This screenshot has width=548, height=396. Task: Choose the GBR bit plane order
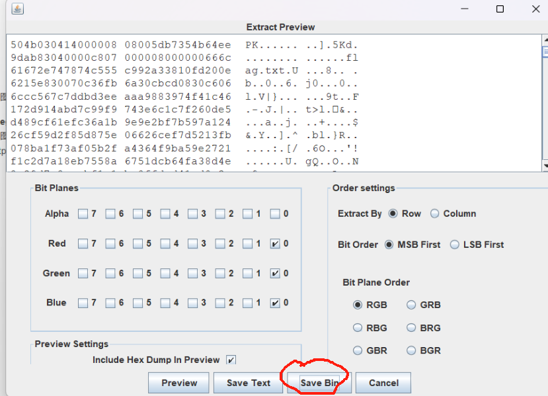[358, 350]
